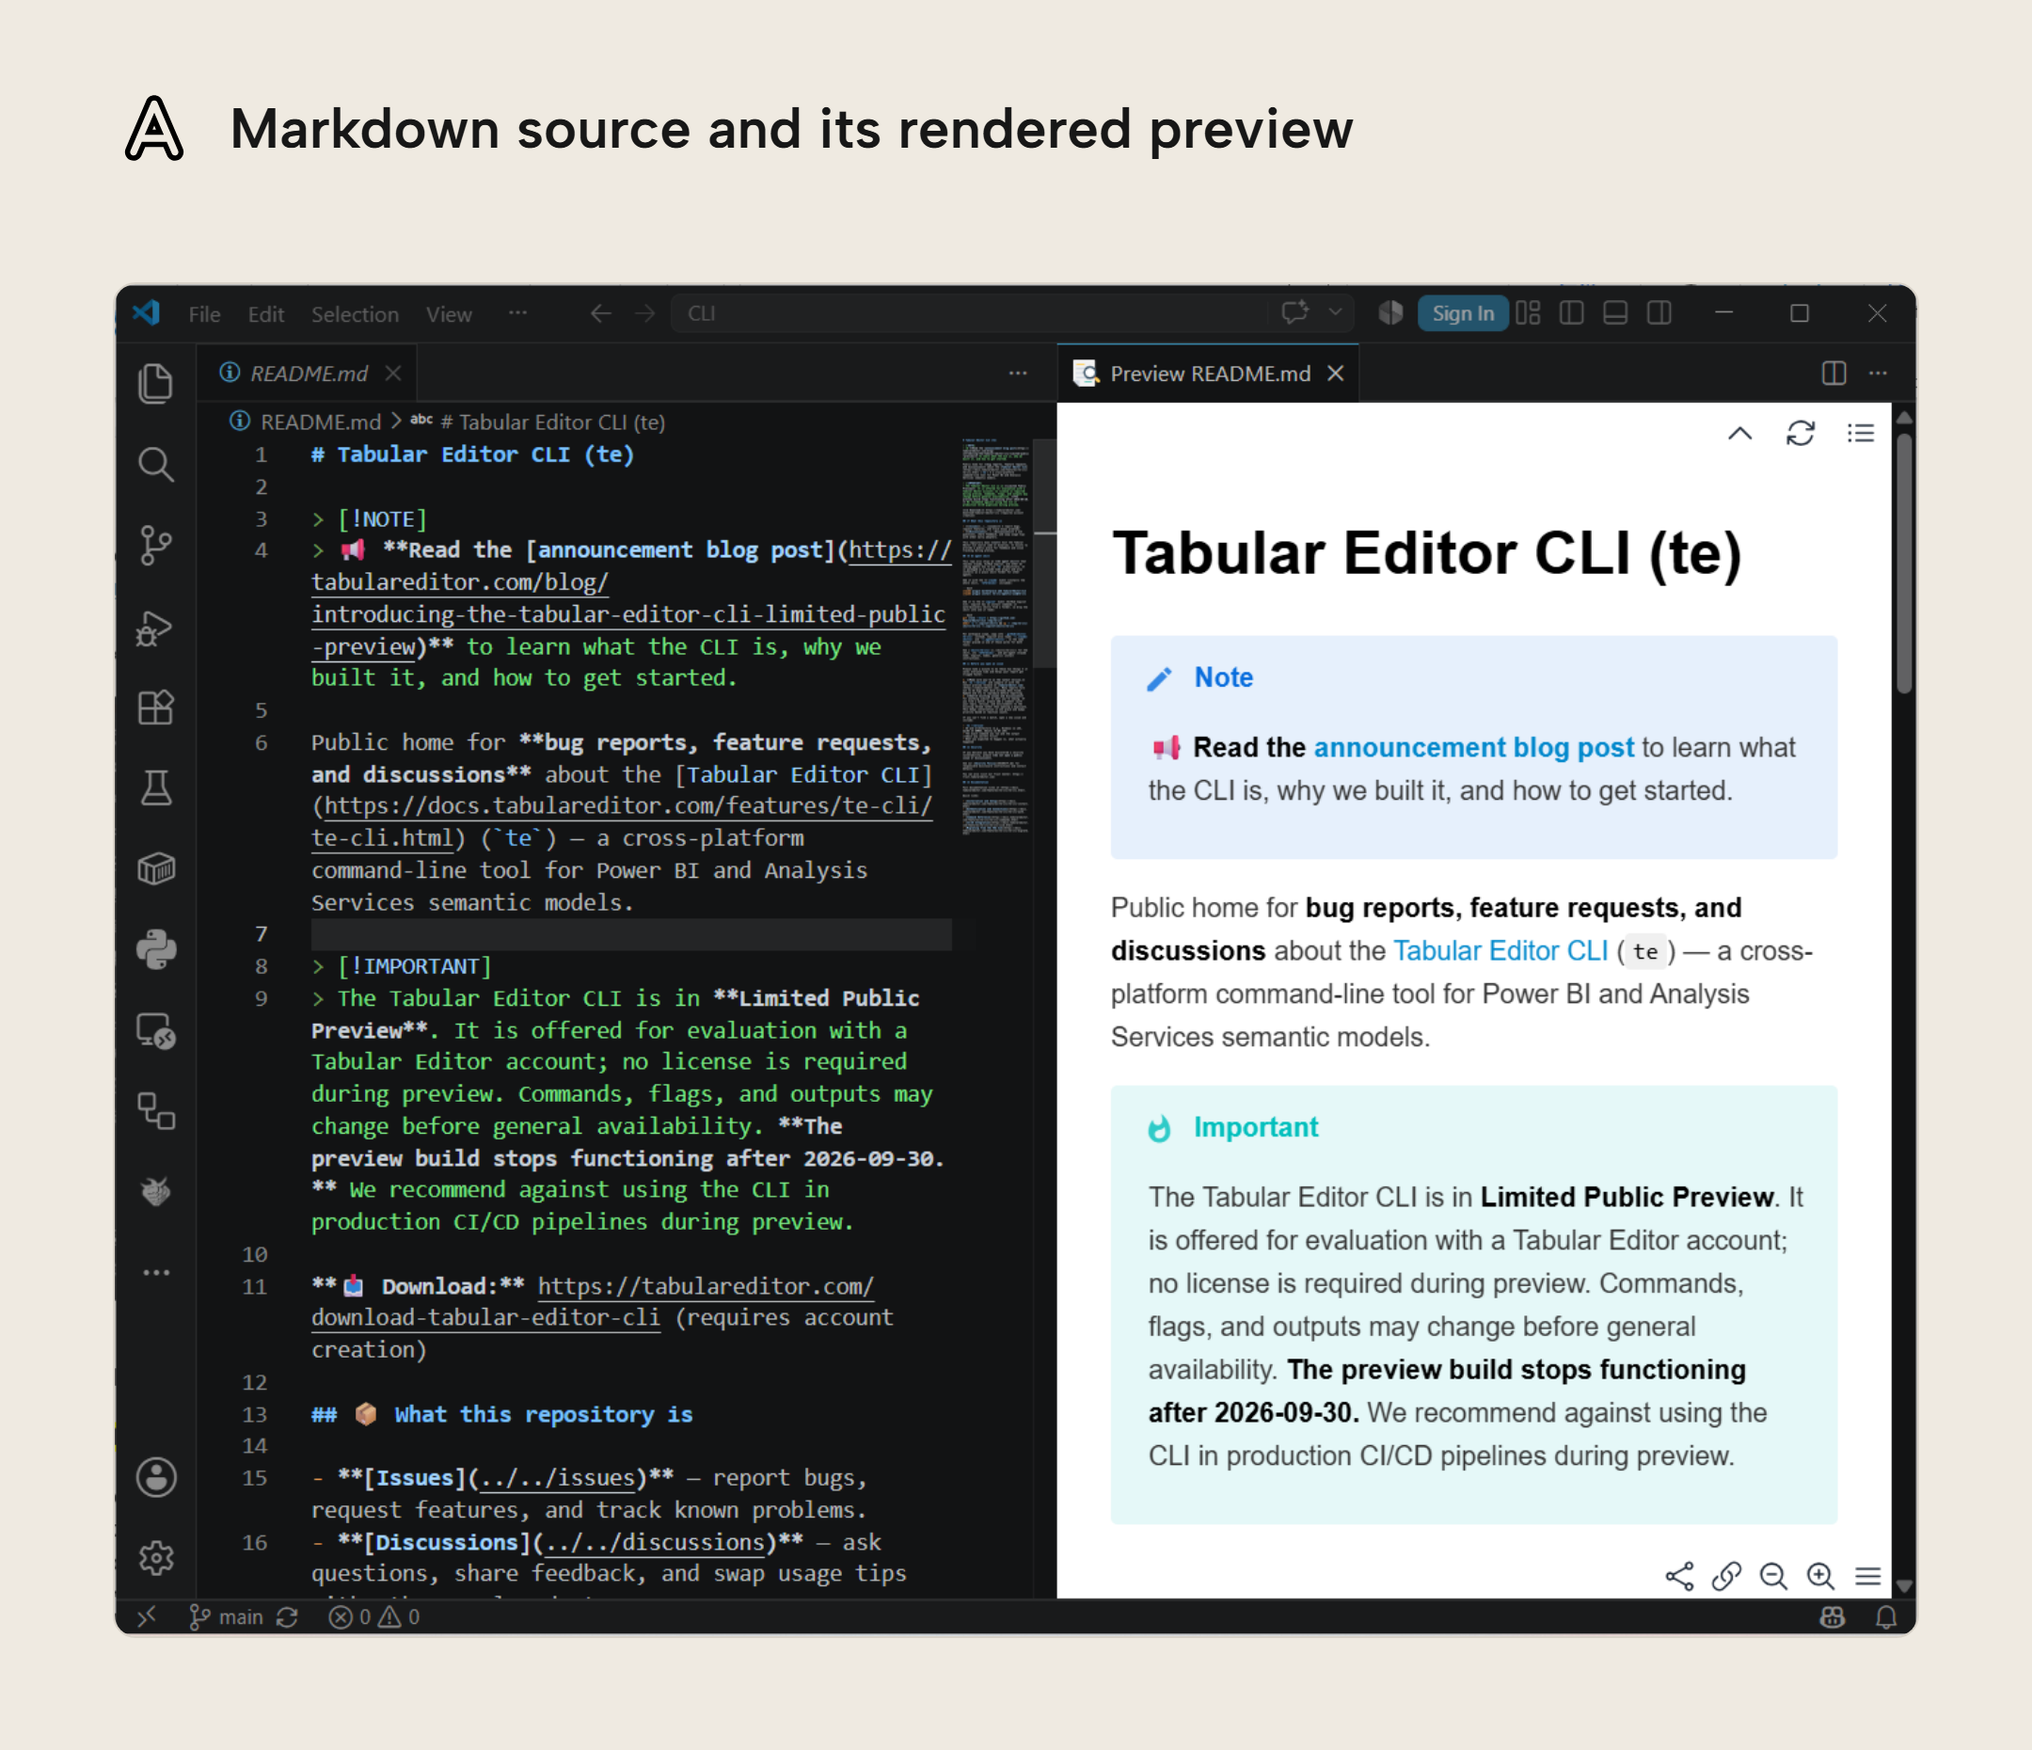Open the preview table of contents icon
Screen dimensions: 2032x1750
tap(1861, 434)
